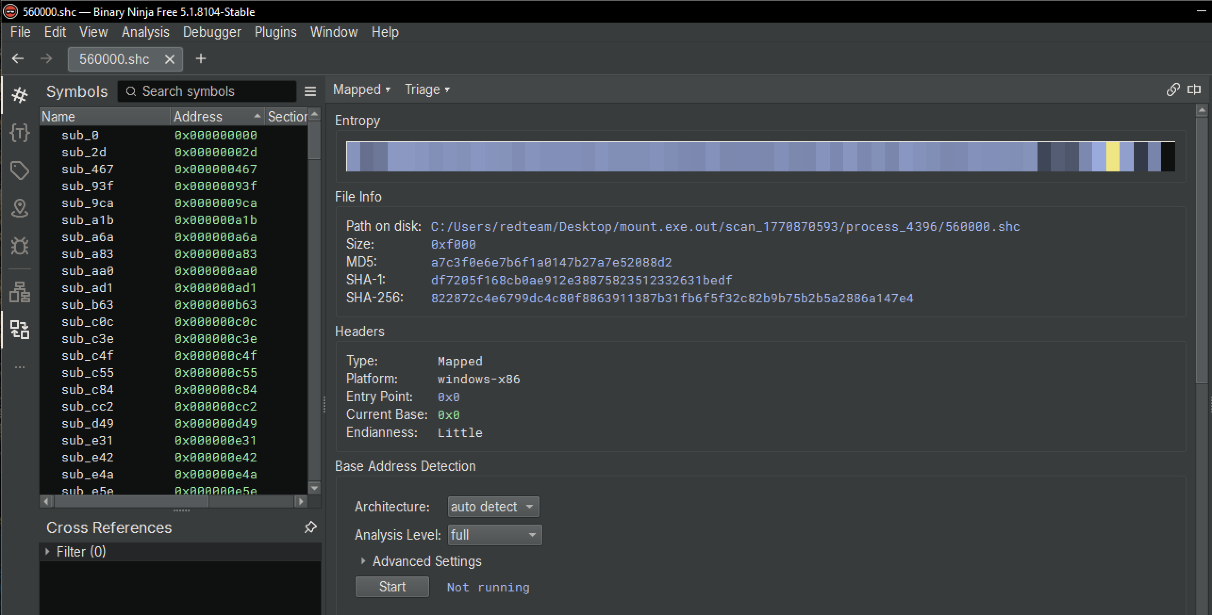Sort symbols by Name column header
1212x615 pixels.
coord(105,116)
